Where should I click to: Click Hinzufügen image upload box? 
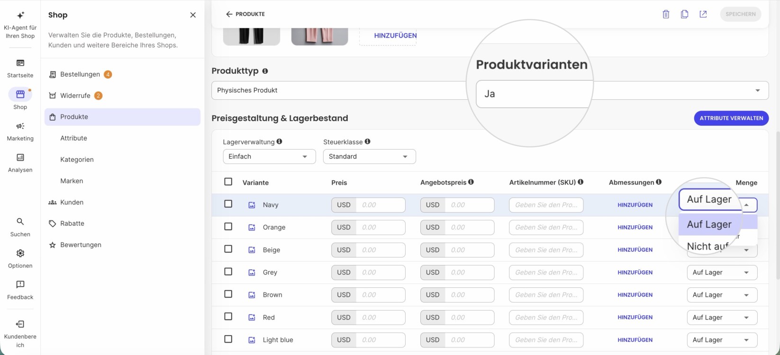click(388, 35)
